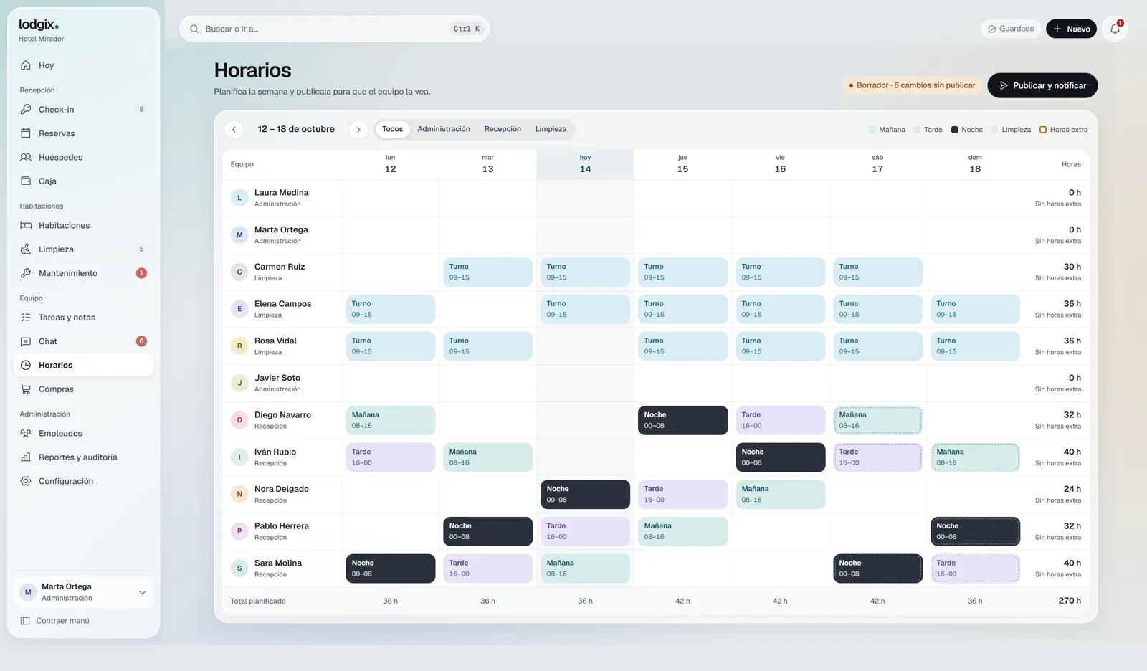Click Pablo Herrera's Noche shift on dom 18
Image resolution: width=1147 pixels, height=671 pixels.
pos(975,531)
